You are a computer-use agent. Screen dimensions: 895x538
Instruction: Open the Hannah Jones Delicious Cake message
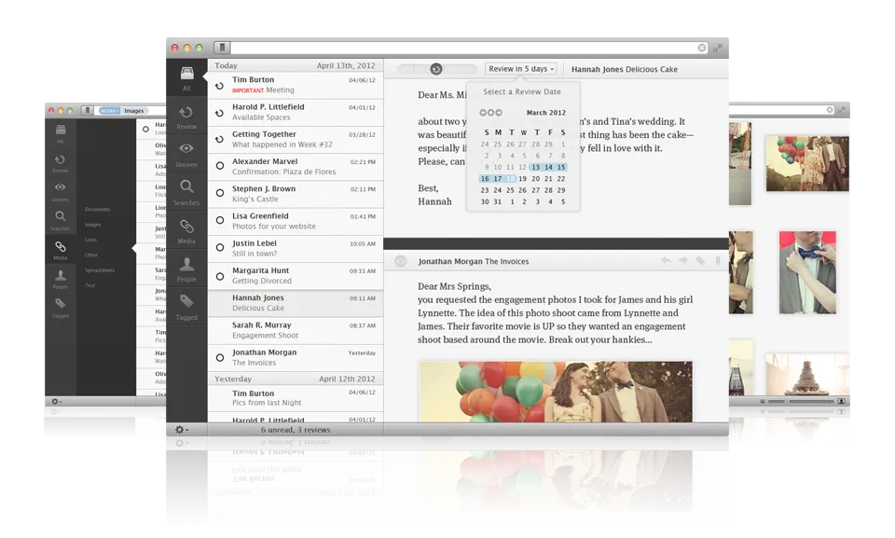coord(296,303)
